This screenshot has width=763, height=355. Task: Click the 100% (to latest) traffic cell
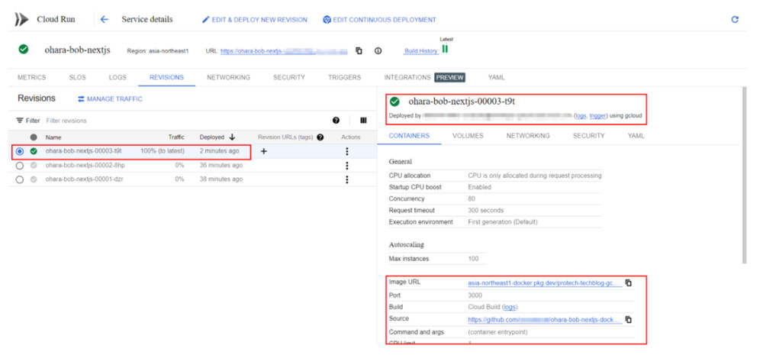coord(163,151)
